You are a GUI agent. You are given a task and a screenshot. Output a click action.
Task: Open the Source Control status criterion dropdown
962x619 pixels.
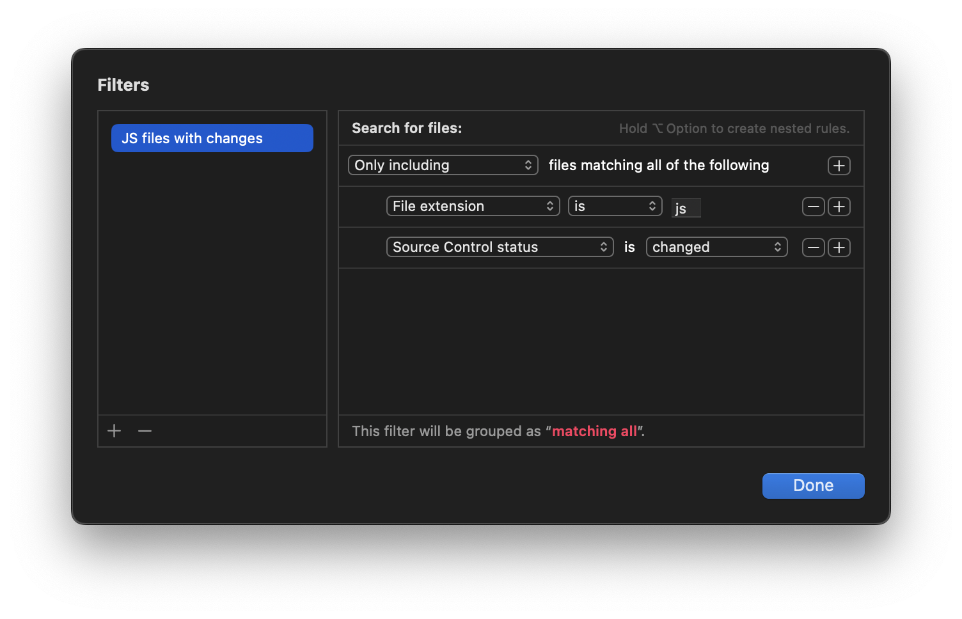(500, 247)
